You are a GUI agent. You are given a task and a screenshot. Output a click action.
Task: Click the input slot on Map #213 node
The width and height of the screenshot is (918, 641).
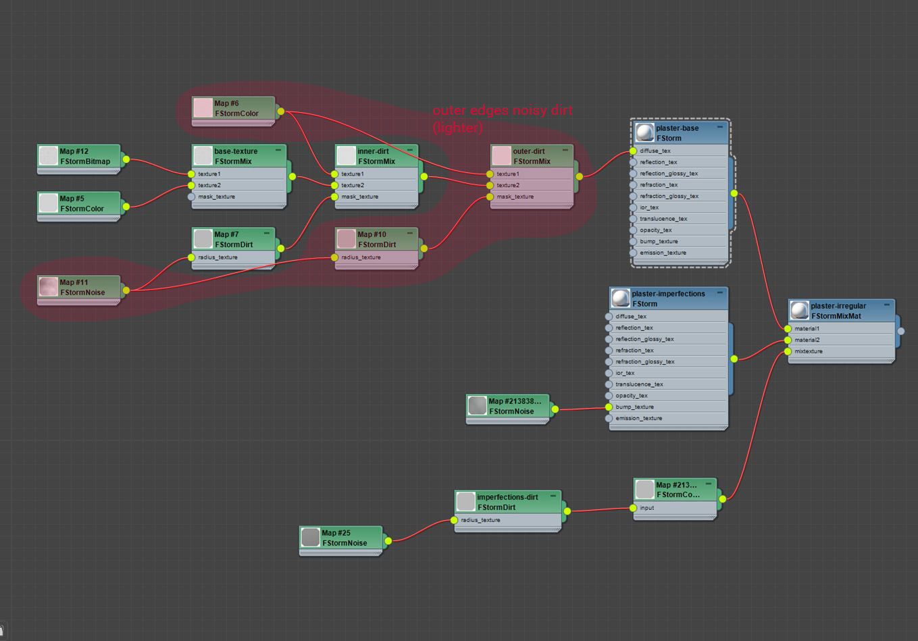point(675,508)
